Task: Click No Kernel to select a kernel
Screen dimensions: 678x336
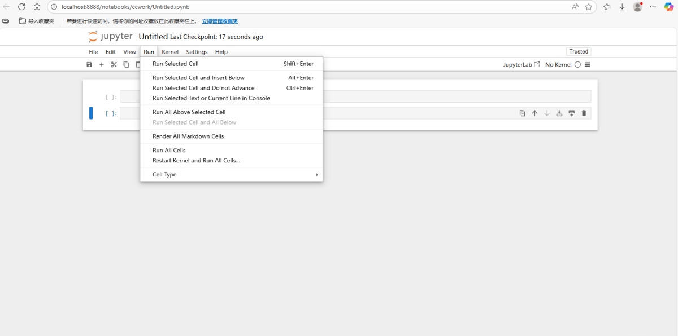Action: point(558,64)
